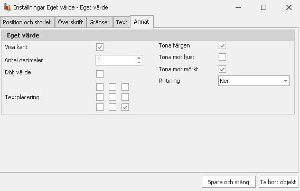The image size is (300, 191).
Task: Toggle the Visa kant checkbox
Action: coord(100,47)
